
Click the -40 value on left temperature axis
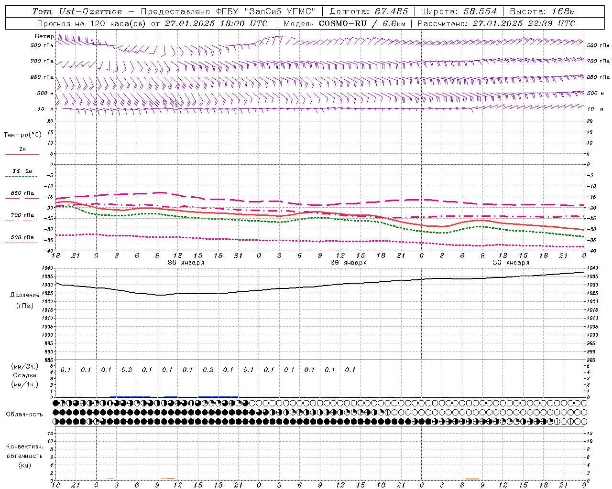point(49,251)
